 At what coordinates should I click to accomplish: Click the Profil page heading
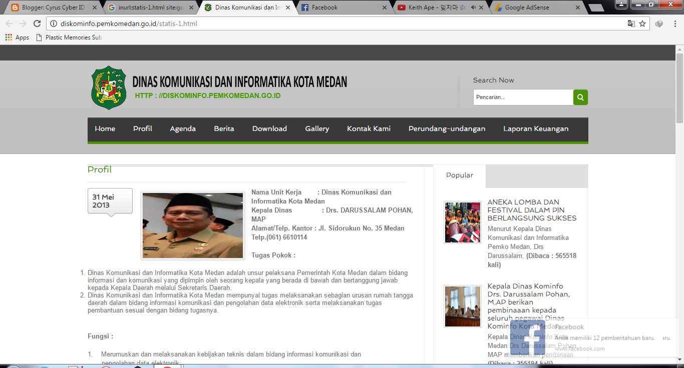pos(100,169)
